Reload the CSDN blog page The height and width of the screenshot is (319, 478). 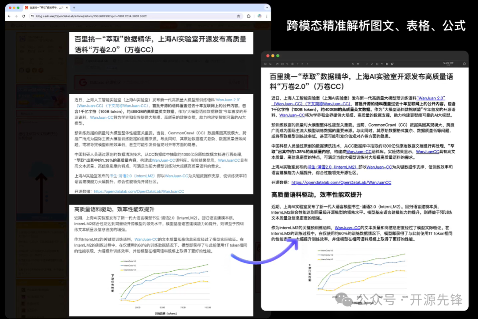(23, 16)
